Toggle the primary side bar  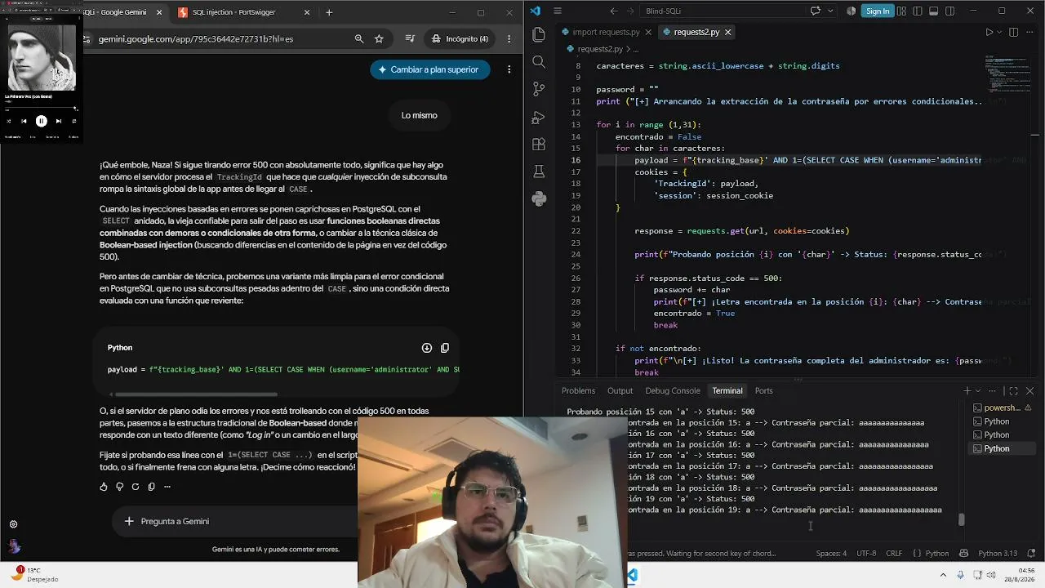coord(918,11)
